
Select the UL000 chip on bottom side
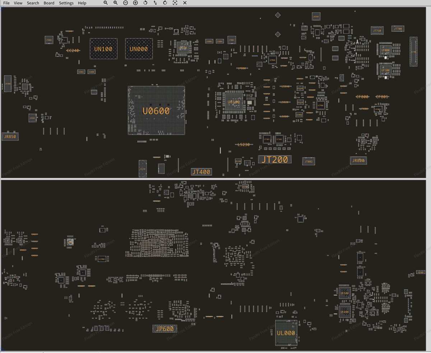coord(286,333)
